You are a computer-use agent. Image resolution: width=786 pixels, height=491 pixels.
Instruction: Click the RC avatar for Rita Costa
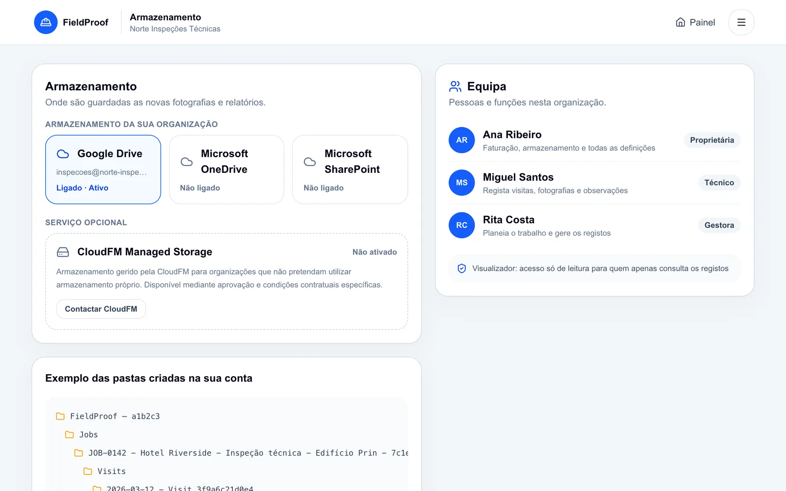pos(462,225)
